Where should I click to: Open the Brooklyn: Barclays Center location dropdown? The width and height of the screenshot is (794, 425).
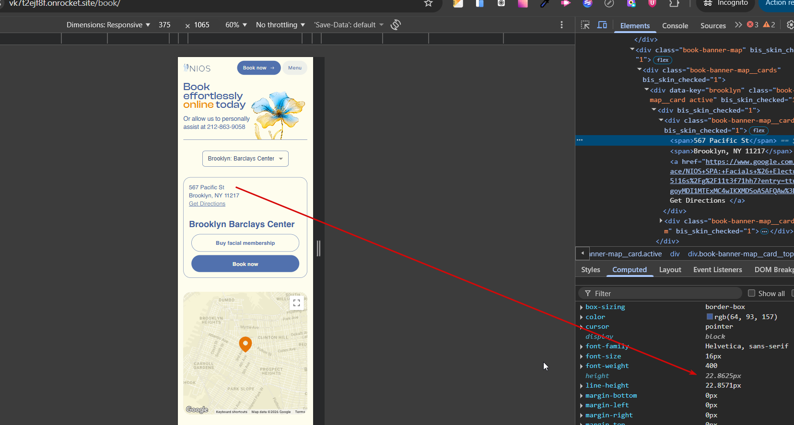click(x=245, y=159)
